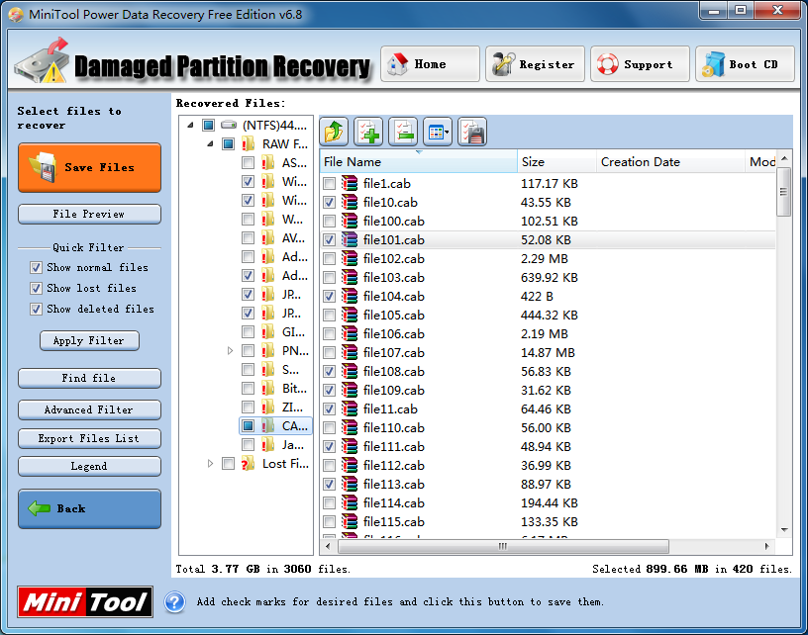Click the Lost Fi... folder question mark icon
Screen dimensions: 808x635
[x=248, y=464]
